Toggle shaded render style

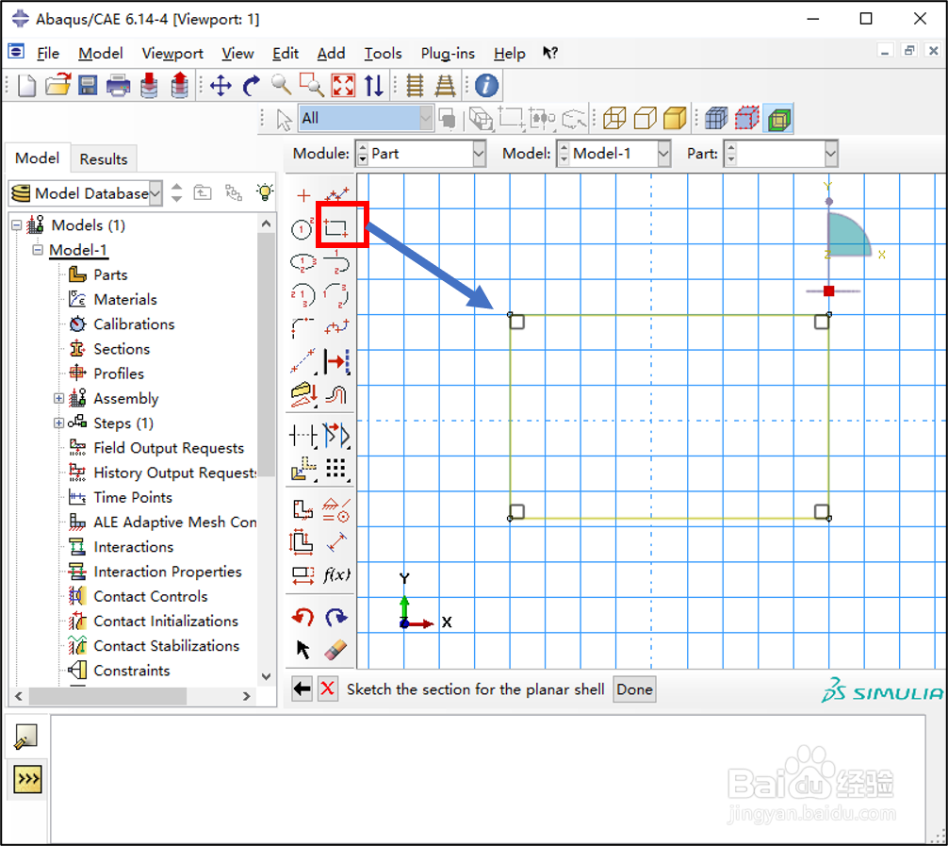click(x=675, y=119)
